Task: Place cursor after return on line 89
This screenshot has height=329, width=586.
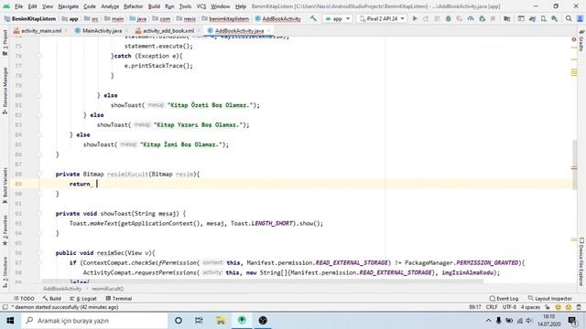Action: tap(97, 184)
